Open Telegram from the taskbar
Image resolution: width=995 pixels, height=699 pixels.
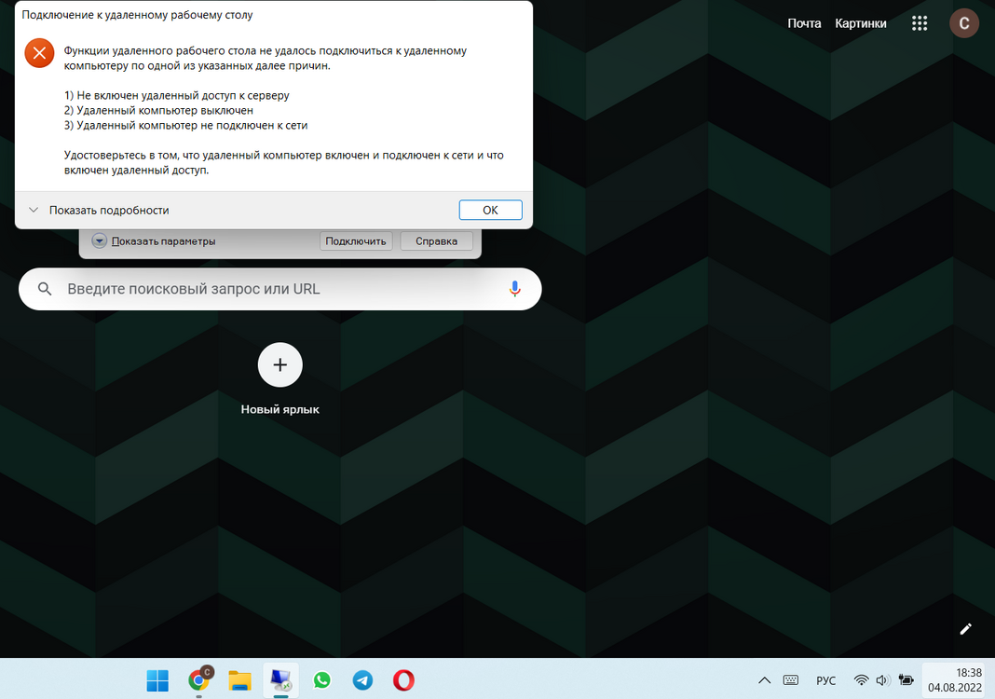coord(362,680)
